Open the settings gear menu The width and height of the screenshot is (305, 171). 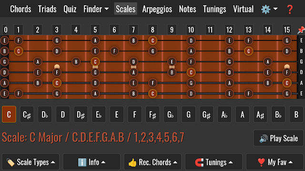pos(269,9)
